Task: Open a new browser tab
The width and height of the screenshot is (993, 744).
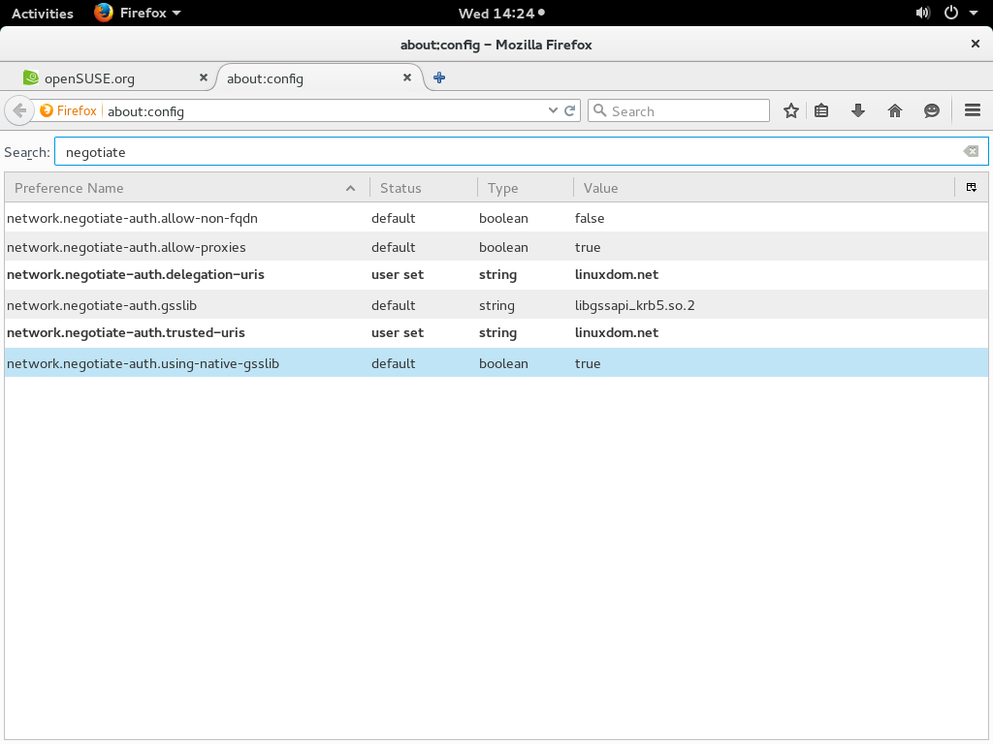Action: tap(438, 77)
